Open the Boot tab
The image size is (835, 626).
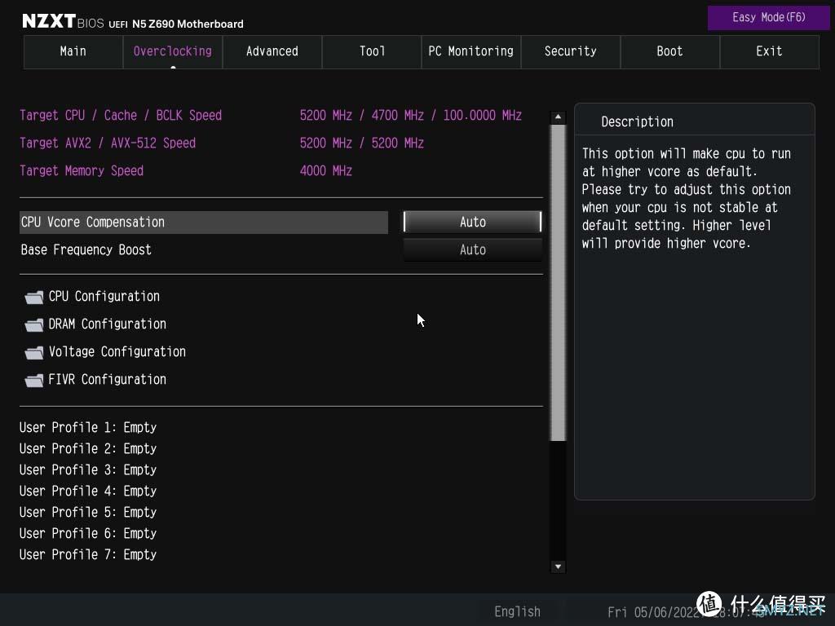pos(670,51)
